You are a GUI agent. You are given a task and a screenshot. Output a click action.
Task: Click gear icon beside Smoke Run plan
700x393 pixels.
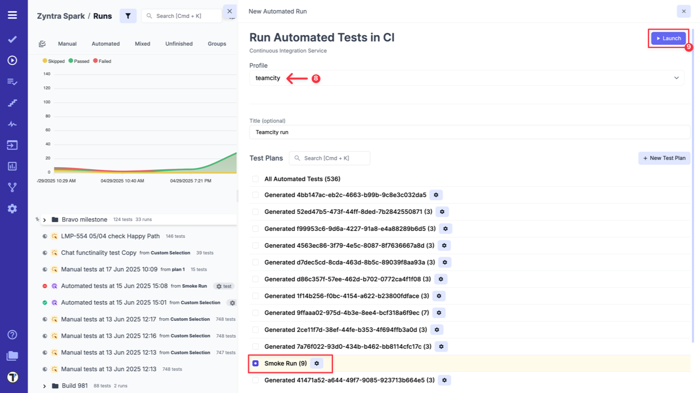[x=317, y=364]
